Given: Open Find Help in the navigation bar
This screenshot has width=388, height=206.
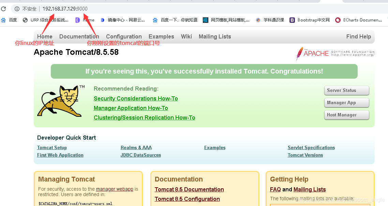Looking at the screenshot, I should click(359, 36).
